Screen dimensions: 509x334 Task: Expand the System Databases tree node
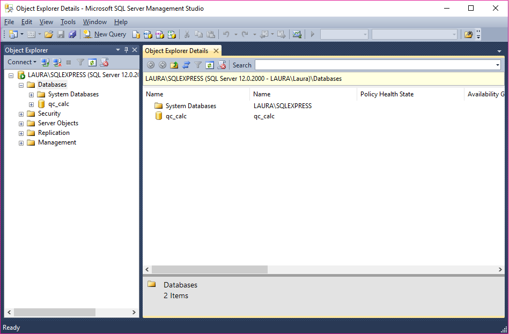(x=31, y=95)
